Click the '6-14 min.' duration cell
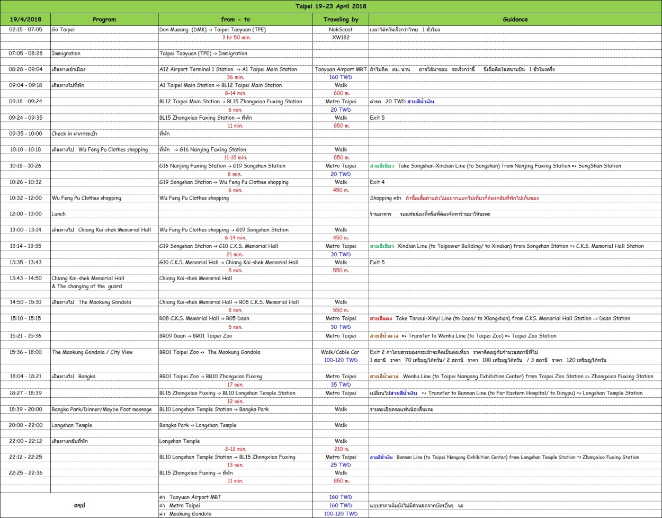 coord(235,238)
